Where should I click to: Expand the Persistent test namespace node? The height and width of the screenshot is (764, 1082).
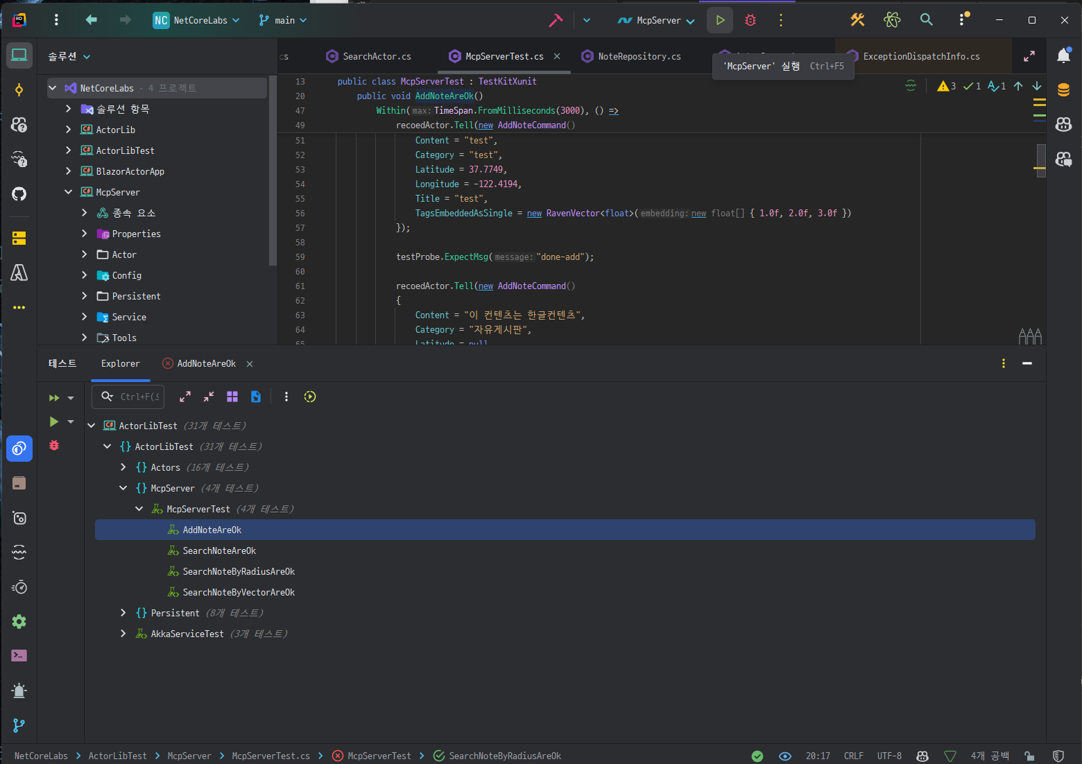(x=123, y=613)
